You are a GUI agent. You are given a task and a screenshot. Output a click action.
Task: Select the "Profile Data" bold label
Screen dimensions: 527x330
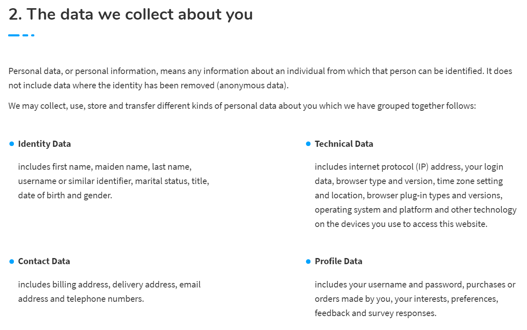pos(339,261)
